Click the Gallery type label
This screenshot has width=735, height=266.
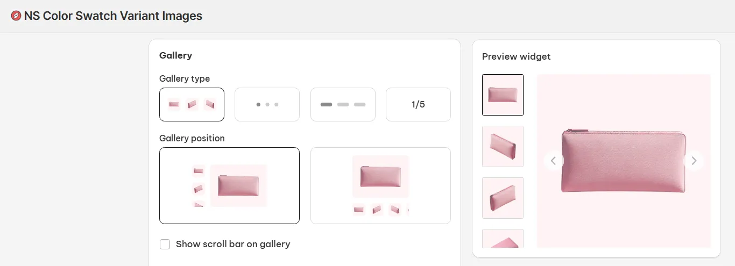click(185, 78)
